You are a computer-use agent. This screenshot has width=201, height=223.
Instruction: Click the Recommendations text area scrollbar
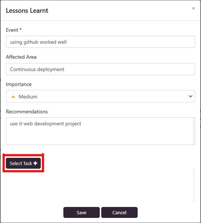click(194, 131)
